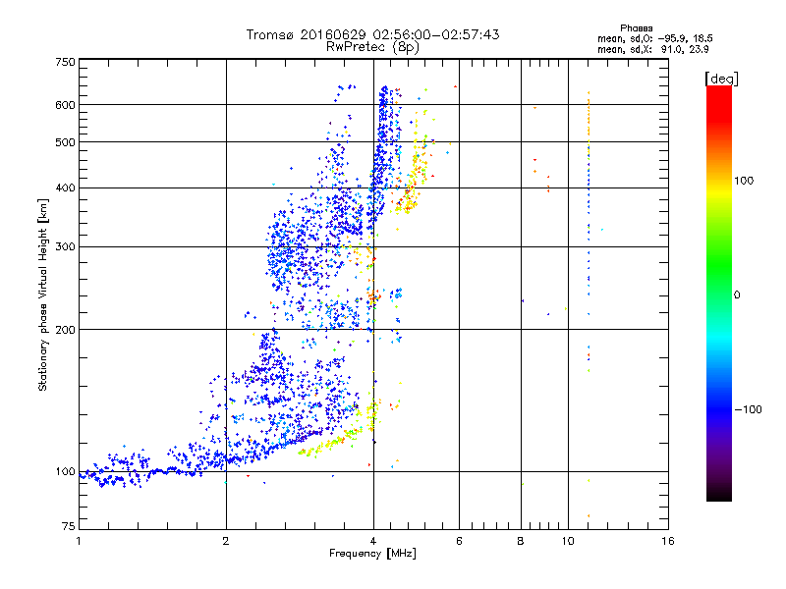The width and height of the screenshot is (786, 589).
Task: Click the y-axis '500' tick label
Action: [65, 142]
